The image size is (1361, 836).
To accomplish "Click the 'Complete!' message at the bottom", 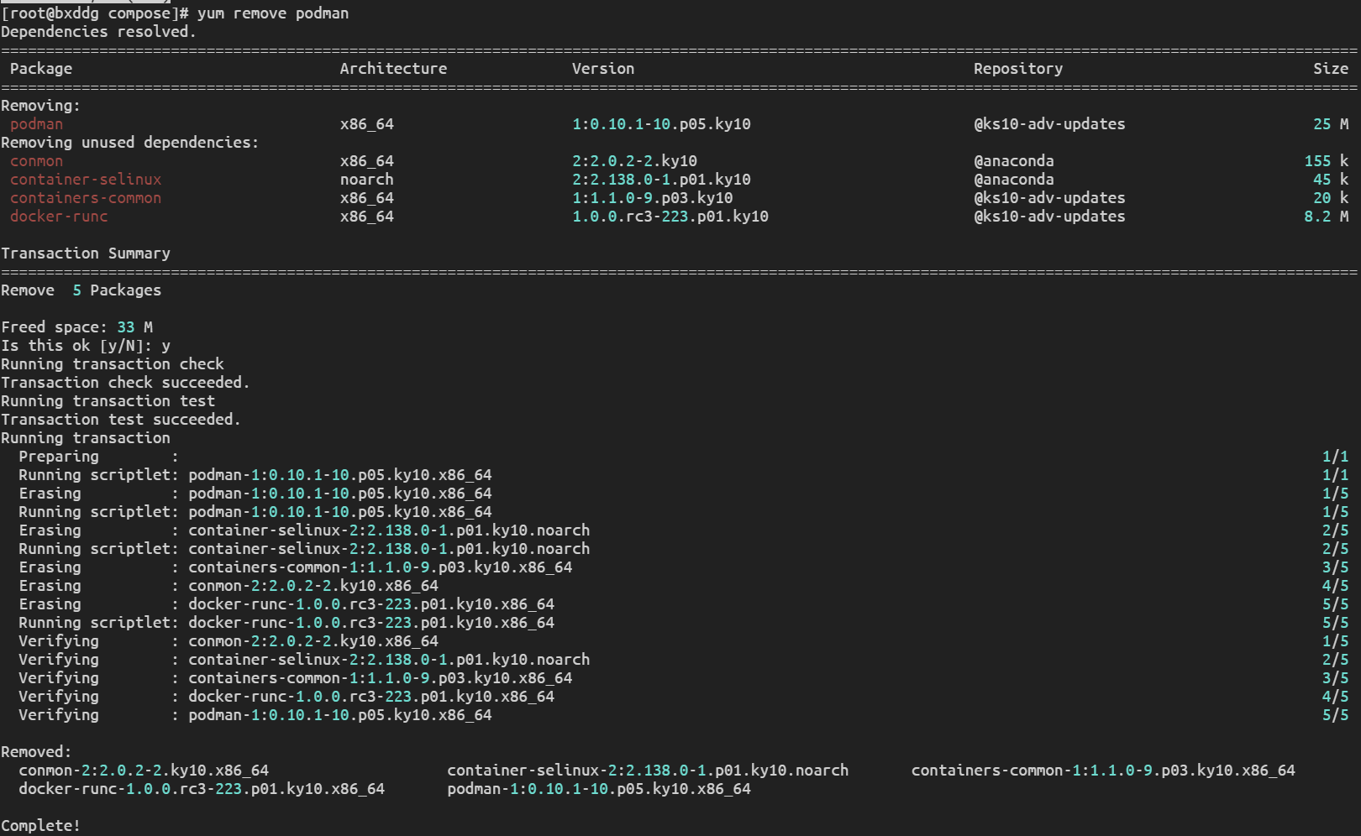I will (40, 826).
